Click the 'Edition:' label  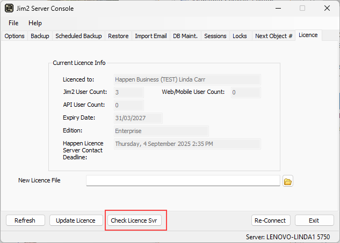(x=73, y=130)
